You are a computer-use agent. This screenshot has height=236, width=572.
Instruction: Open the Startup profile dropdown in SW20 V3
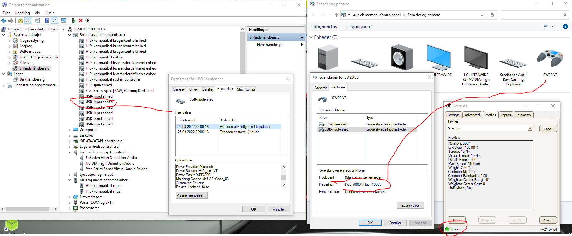(530, 129)
